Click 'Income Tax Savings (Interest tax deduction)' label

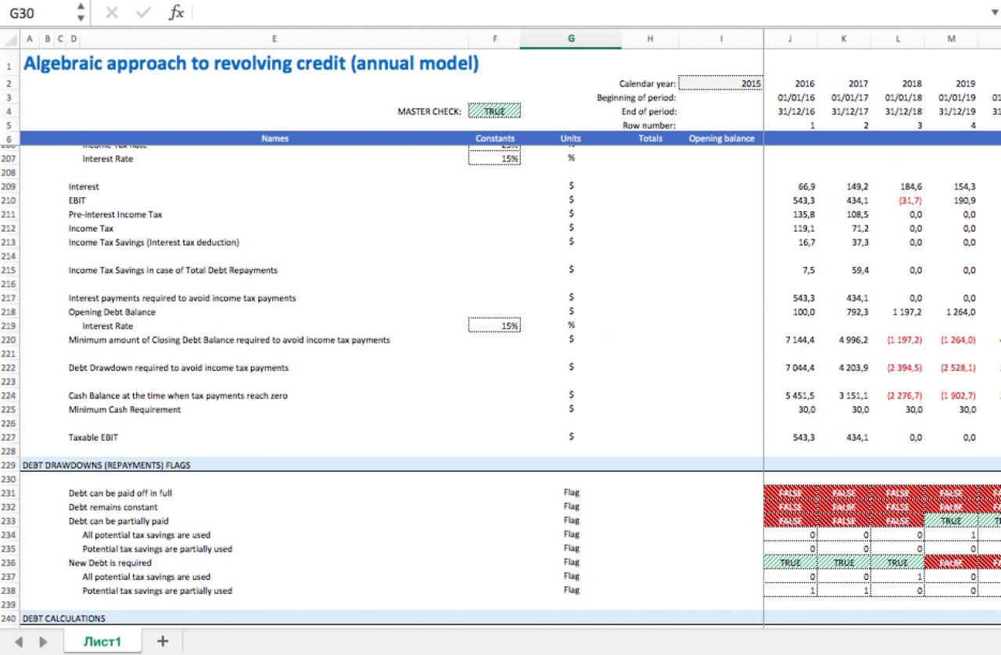tap(154, 243)
